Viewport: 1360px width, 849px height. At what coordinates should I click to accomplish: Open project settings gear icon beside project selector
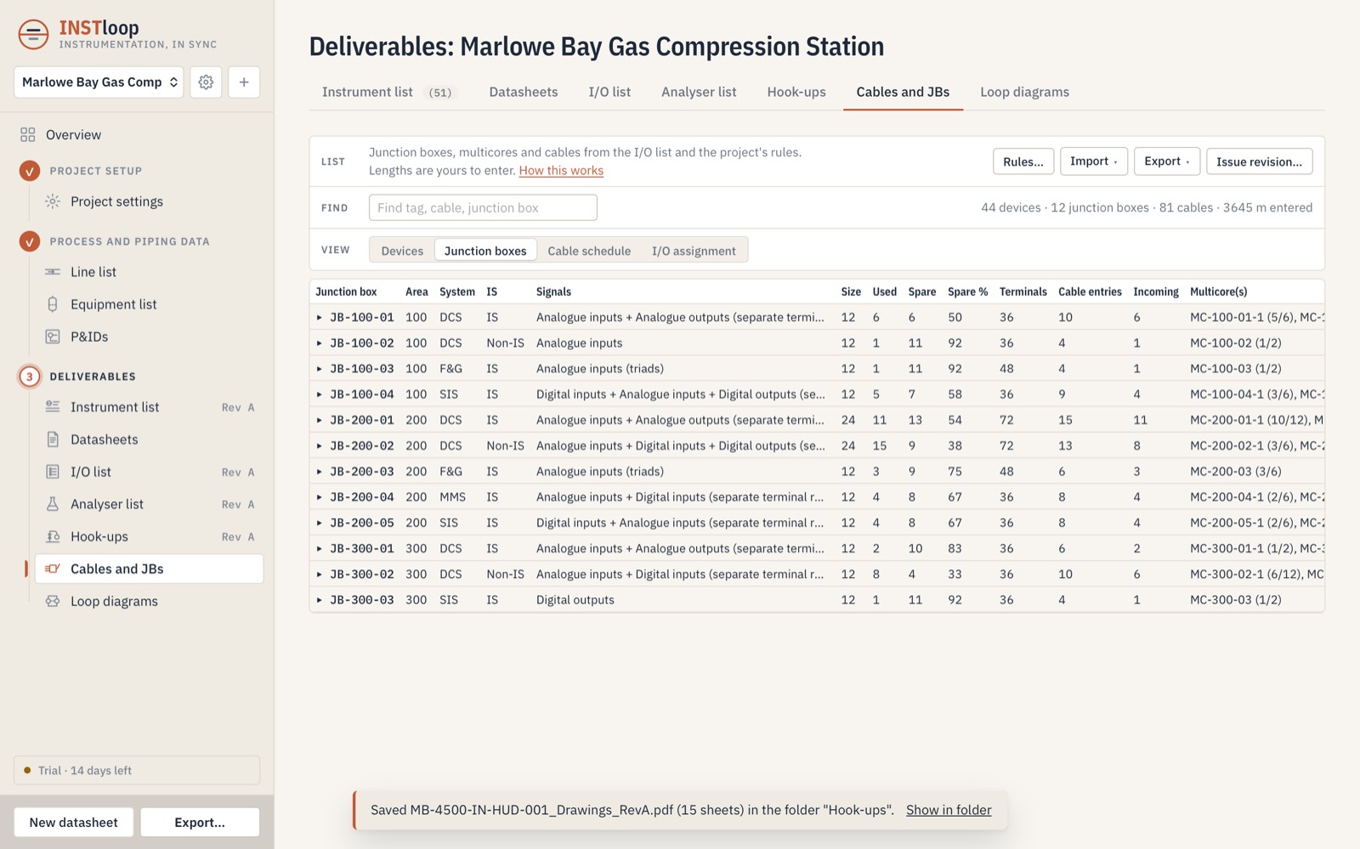tap(206, 82)
